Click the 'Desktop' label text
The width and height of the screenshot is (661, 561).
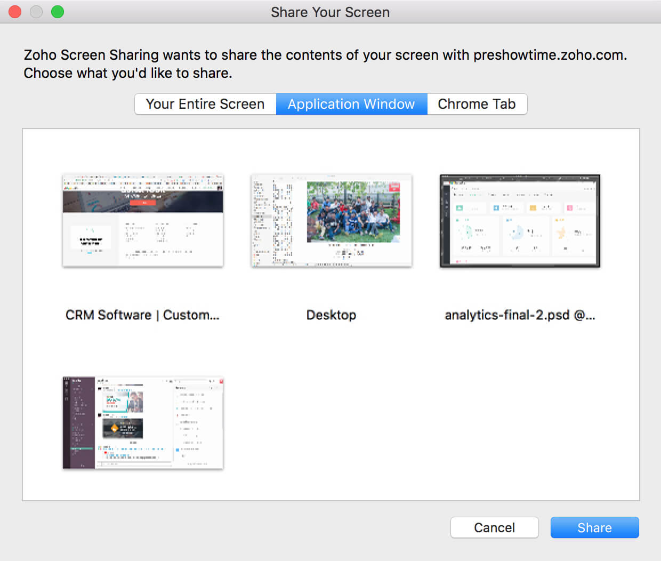click(x=332, y=315)
